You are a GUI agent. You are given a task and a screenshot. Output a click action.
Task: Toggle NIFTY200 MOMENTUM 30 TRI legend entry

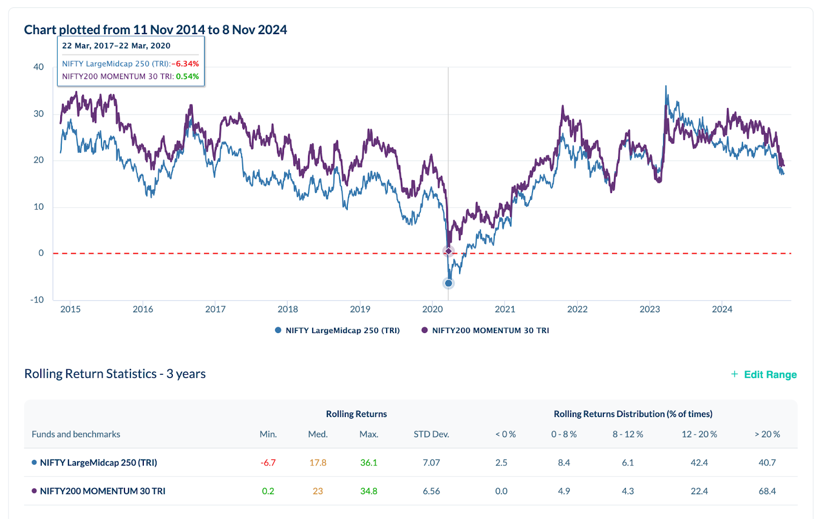pyautogui.click(x=485, y=331)
